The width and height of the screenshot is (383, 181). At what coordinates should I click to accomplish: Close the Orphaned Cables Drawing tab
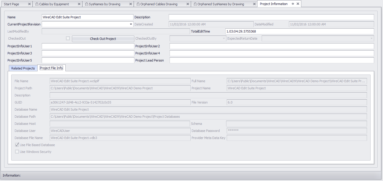pyautogui.click(x=188, y=4)
